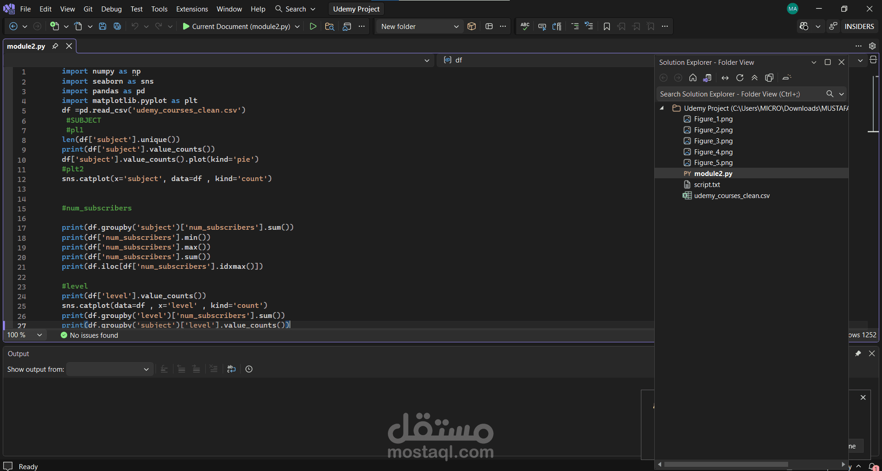Click the Start Without Debugging play outline icon
Viewport: 882px width, 471px height.
[x=313, y=27]
